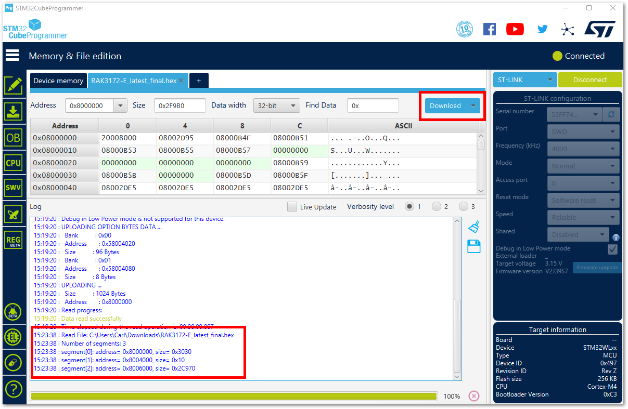The height and width of the screenshot is (409, 628).
Task: Save the log with the floppy icon
Action: tap(473, 246)
